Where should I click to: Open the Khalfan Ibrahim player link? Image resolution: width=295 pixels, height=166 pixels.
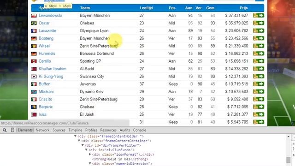[x=53, y=69]
